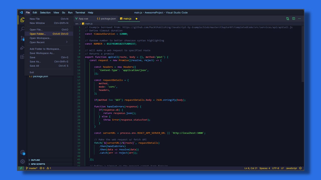321x180 pixels.
Task: Split the editor to the right
Action: 293,18
